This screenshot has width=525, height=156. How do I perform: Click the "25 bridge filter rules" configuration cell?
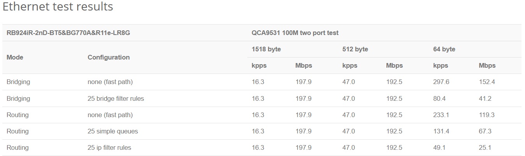click(116, 99)
